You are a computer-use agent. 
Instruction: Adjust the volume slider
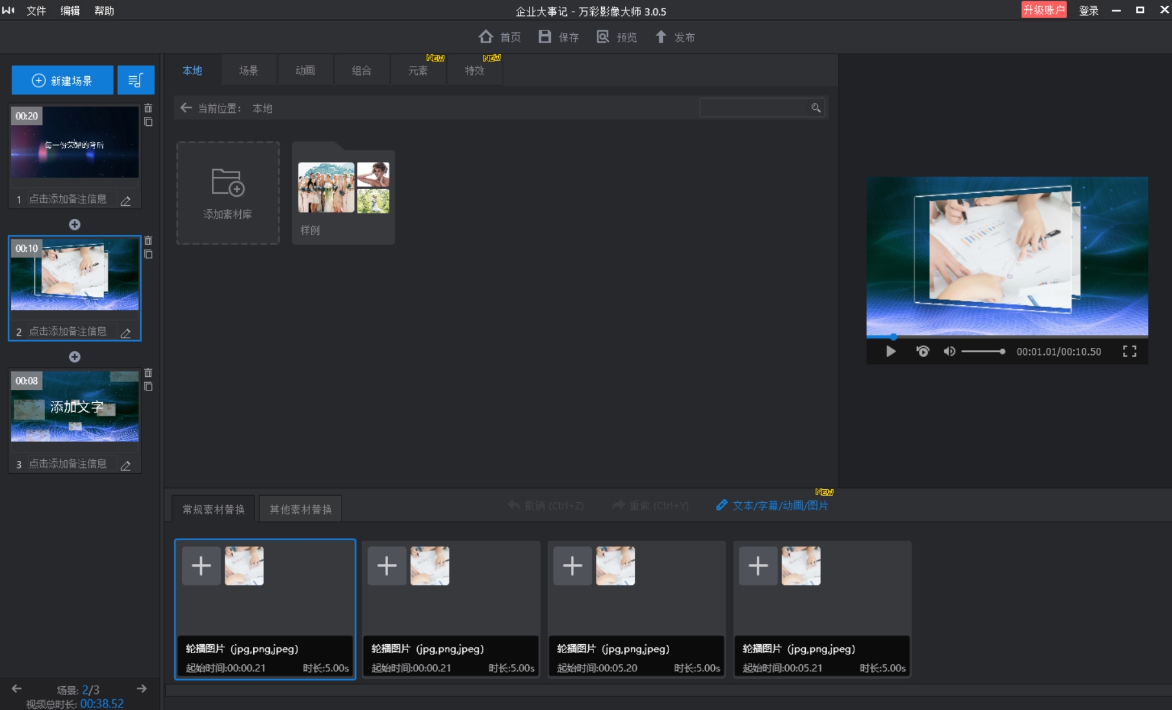[983, 351]
